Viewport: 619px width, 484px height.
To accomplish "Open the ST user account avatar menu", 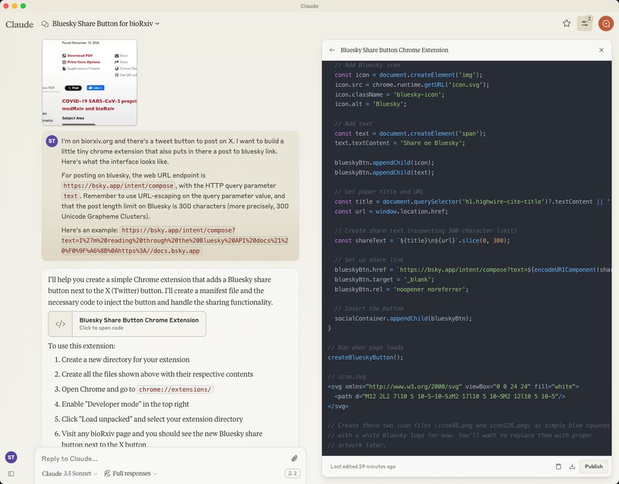I will coord(11,457).
